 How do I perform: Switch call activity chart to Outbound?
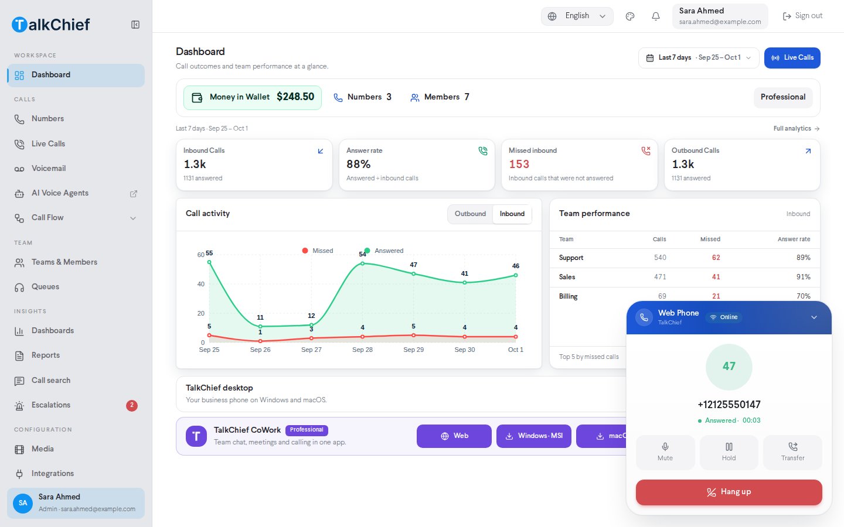(470, 214)
